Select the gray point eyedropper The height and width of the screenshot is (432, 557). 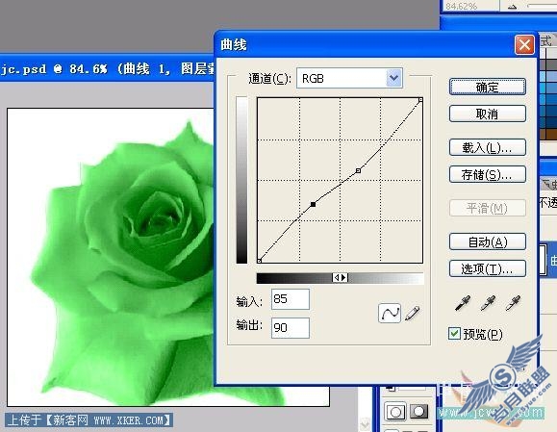tap(488, 303)
